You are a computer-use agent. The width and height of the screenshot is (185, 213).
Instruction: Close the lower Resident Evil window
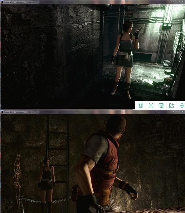[x=182, y=112]
